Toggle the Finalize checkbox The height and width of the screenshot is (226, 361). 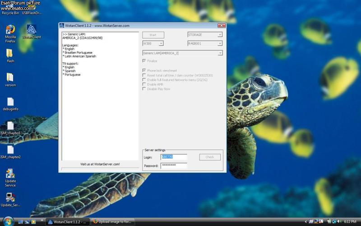pos(144,61)
